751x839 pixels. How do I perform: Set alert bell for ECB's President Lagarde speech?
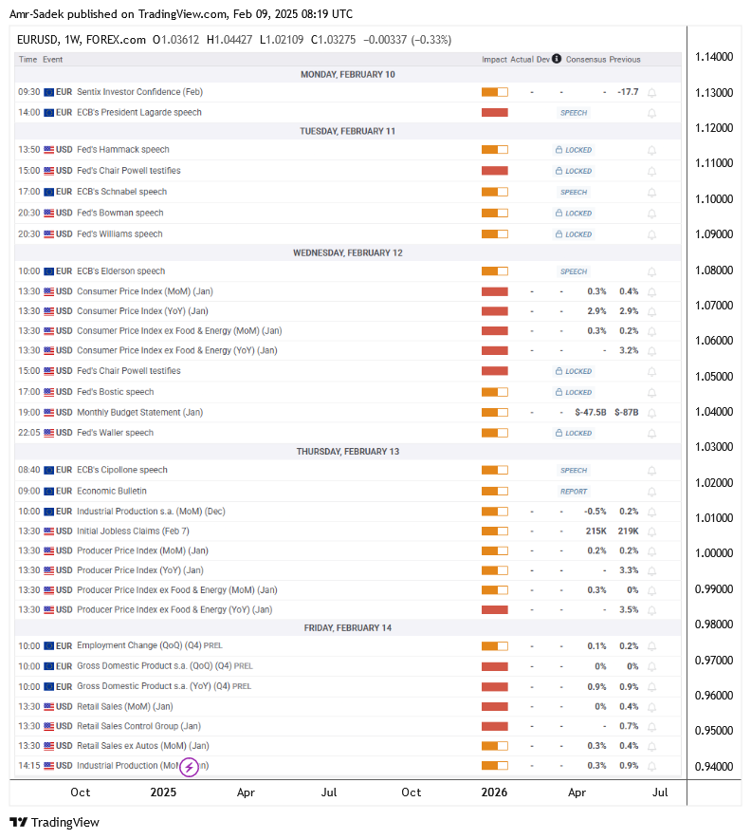pos(651,113)
